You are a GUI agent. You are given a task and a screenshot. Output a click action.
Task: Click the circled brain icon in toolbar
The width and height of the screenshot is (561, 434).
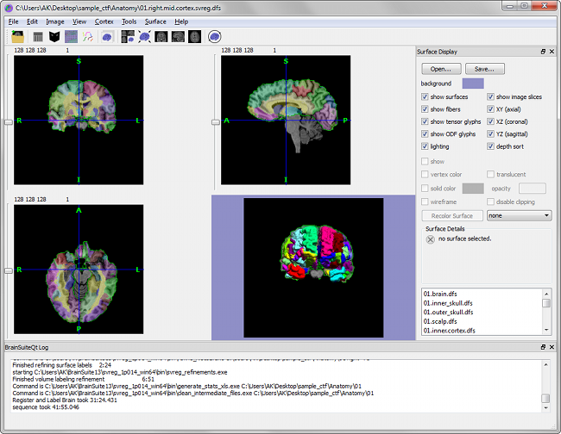point(215,37)
